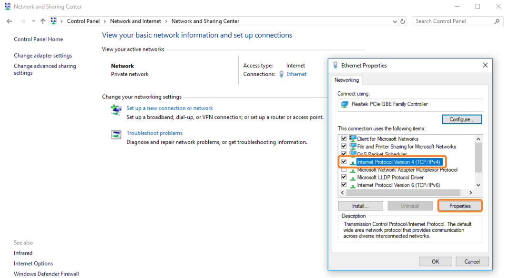Click the items list horizontal scrollbar thumb
Screen dimensions: 508x278
[403, 192]
